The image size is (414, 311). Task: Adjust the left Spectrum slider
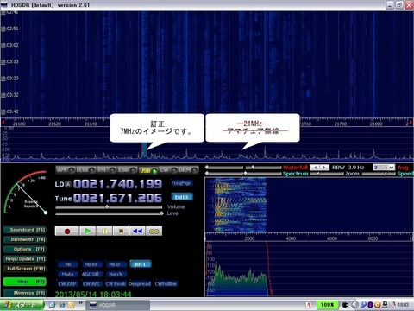224,174
